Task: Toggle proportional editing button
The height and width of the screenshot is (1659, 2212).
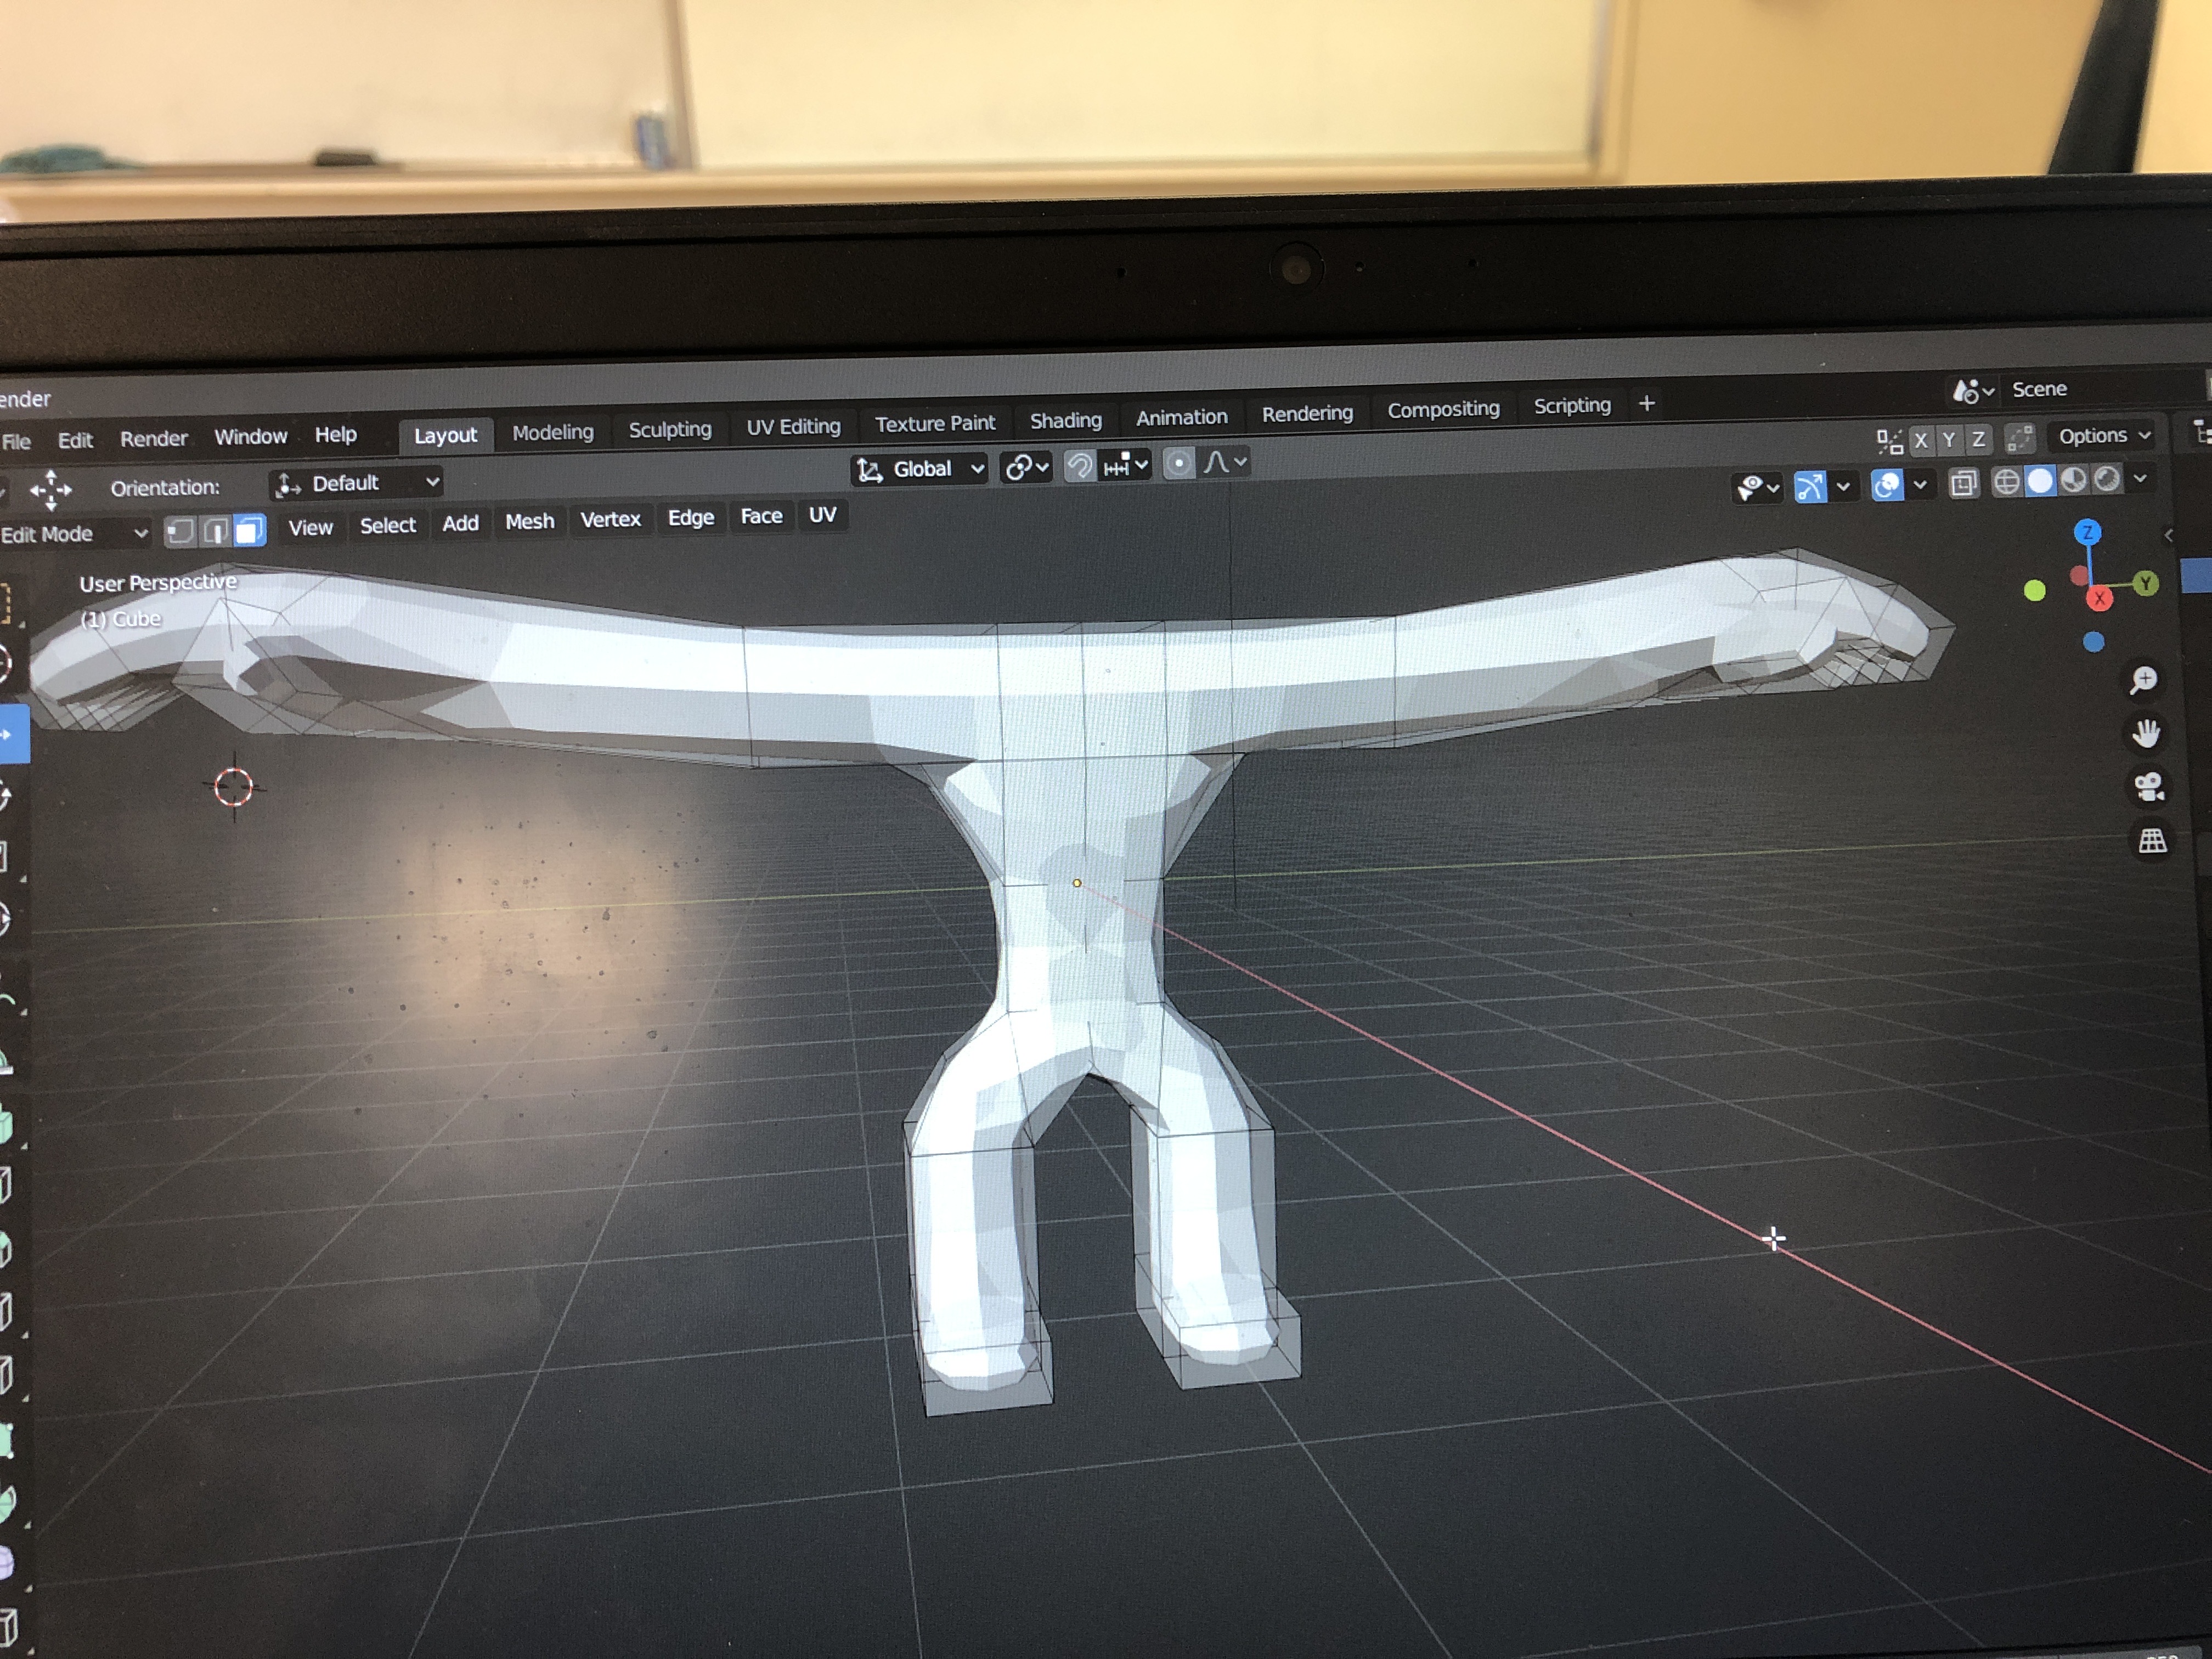Action: point(1179,463)
